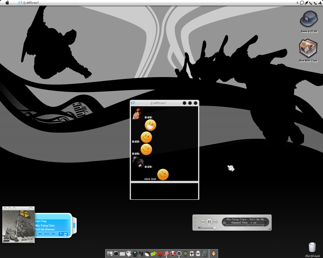Open the green Frankenstein face dock icon

(185, 254)
